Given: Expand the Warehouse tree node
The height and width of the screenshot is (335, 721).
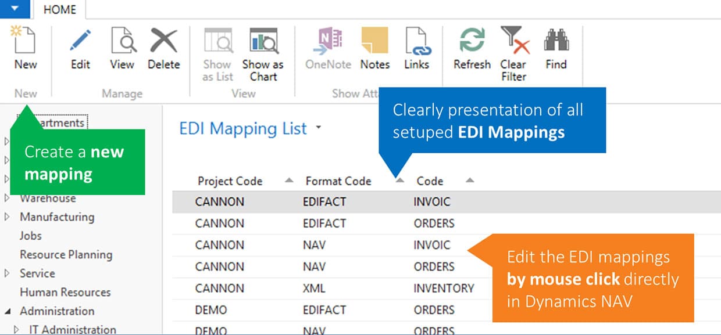Looking at the screenshot, I should click(7, 198).
